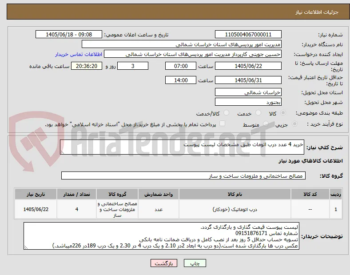Click the واحد شمارش column header

(159, 194)
